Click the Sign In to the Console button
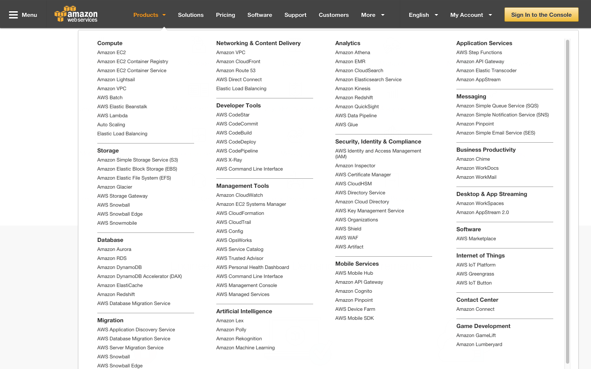This screenshot has width=591, height=369. pyautogui.click(x=541, y=14)
